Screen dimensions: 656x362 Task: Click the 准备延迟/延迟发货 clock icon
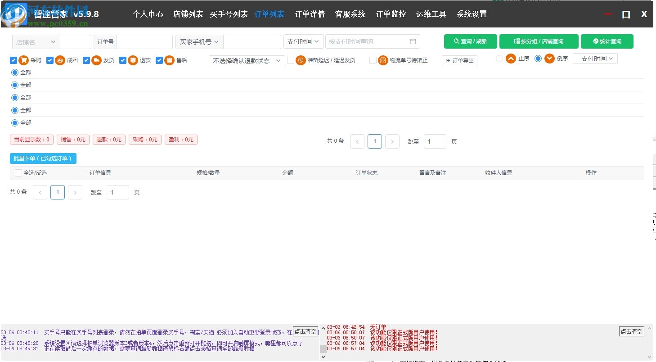300,60
